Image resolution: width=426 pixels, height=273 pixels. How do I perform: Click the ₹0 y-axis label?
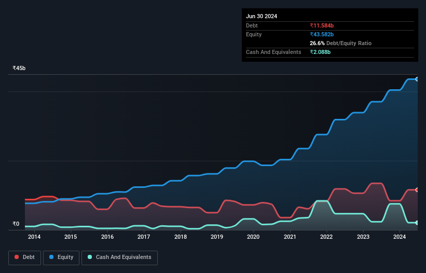tap(16, 224)
